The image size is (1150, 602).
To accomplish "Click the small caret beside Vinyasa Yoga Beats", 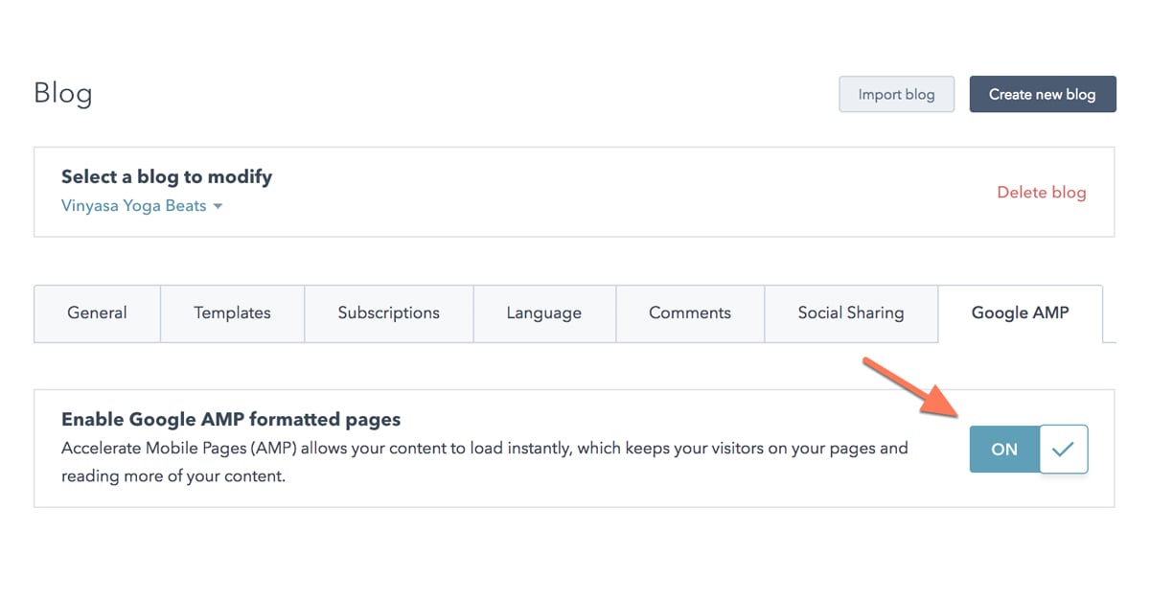I will [218, 206].
